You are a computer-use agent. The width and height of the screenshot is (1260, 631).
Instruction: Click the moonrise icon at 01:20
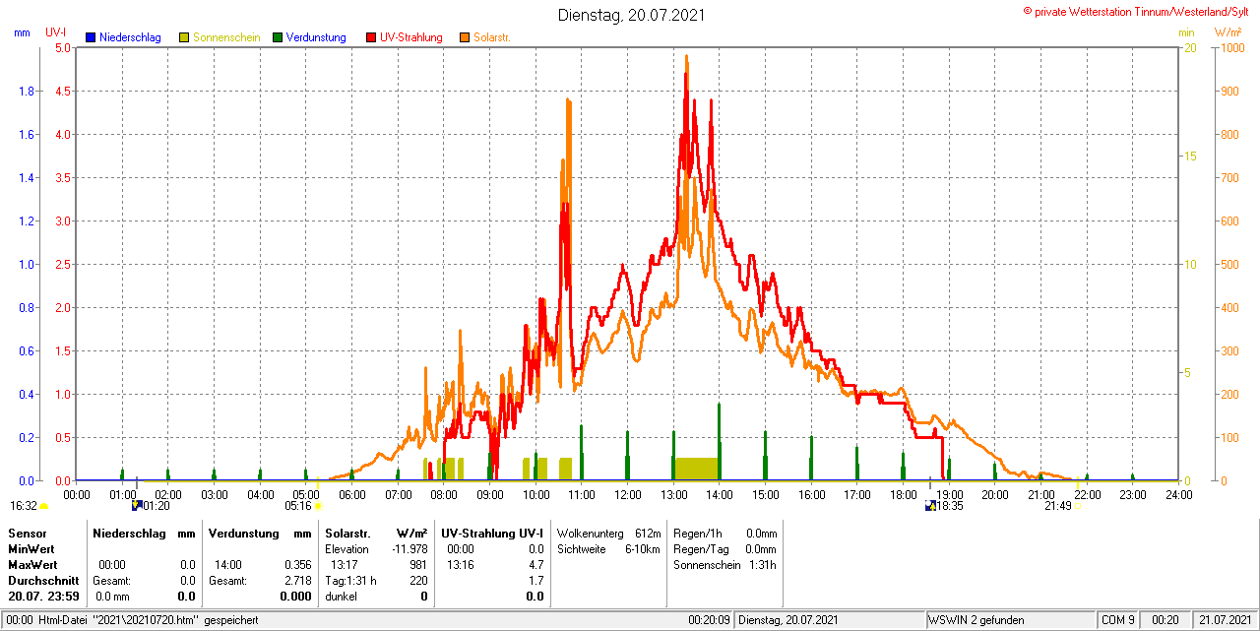138,505
